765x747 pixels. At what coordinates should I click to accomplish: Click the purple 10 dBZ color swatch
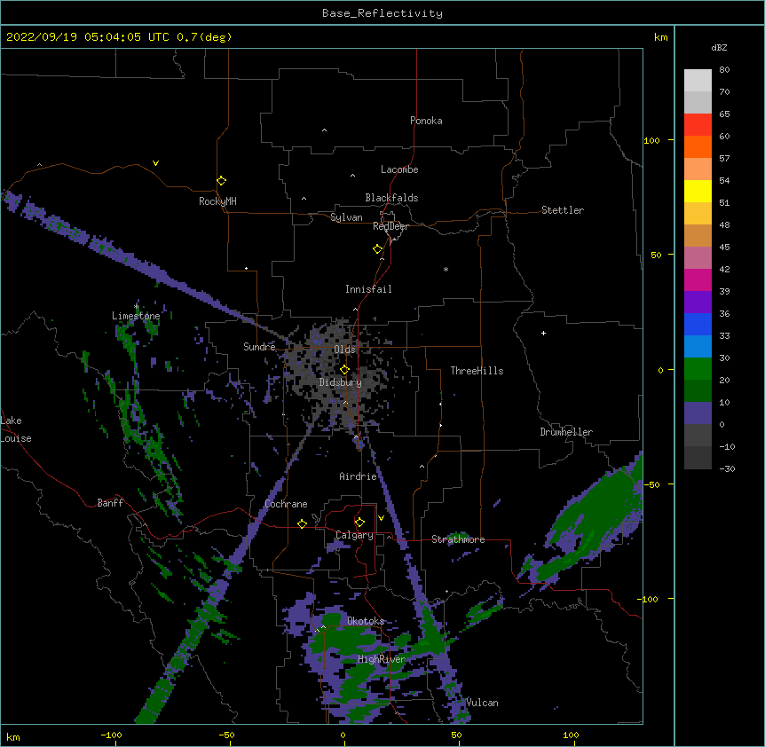698,413
